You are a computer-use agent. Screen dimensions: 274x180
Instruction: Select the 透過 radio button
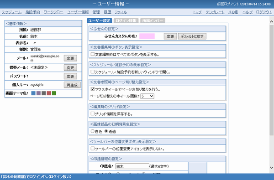click(x=106, y=131)
